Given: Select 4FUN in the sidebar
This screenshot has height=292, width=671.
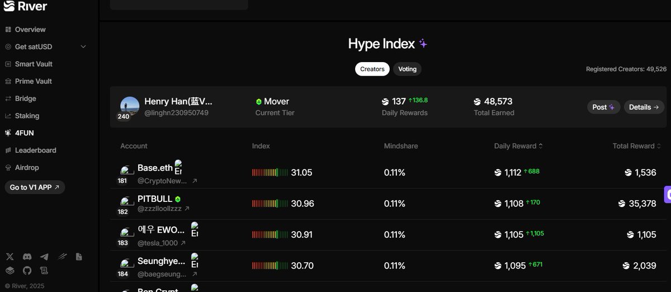Looking at the screenshot, I should (x=25, y=133).
